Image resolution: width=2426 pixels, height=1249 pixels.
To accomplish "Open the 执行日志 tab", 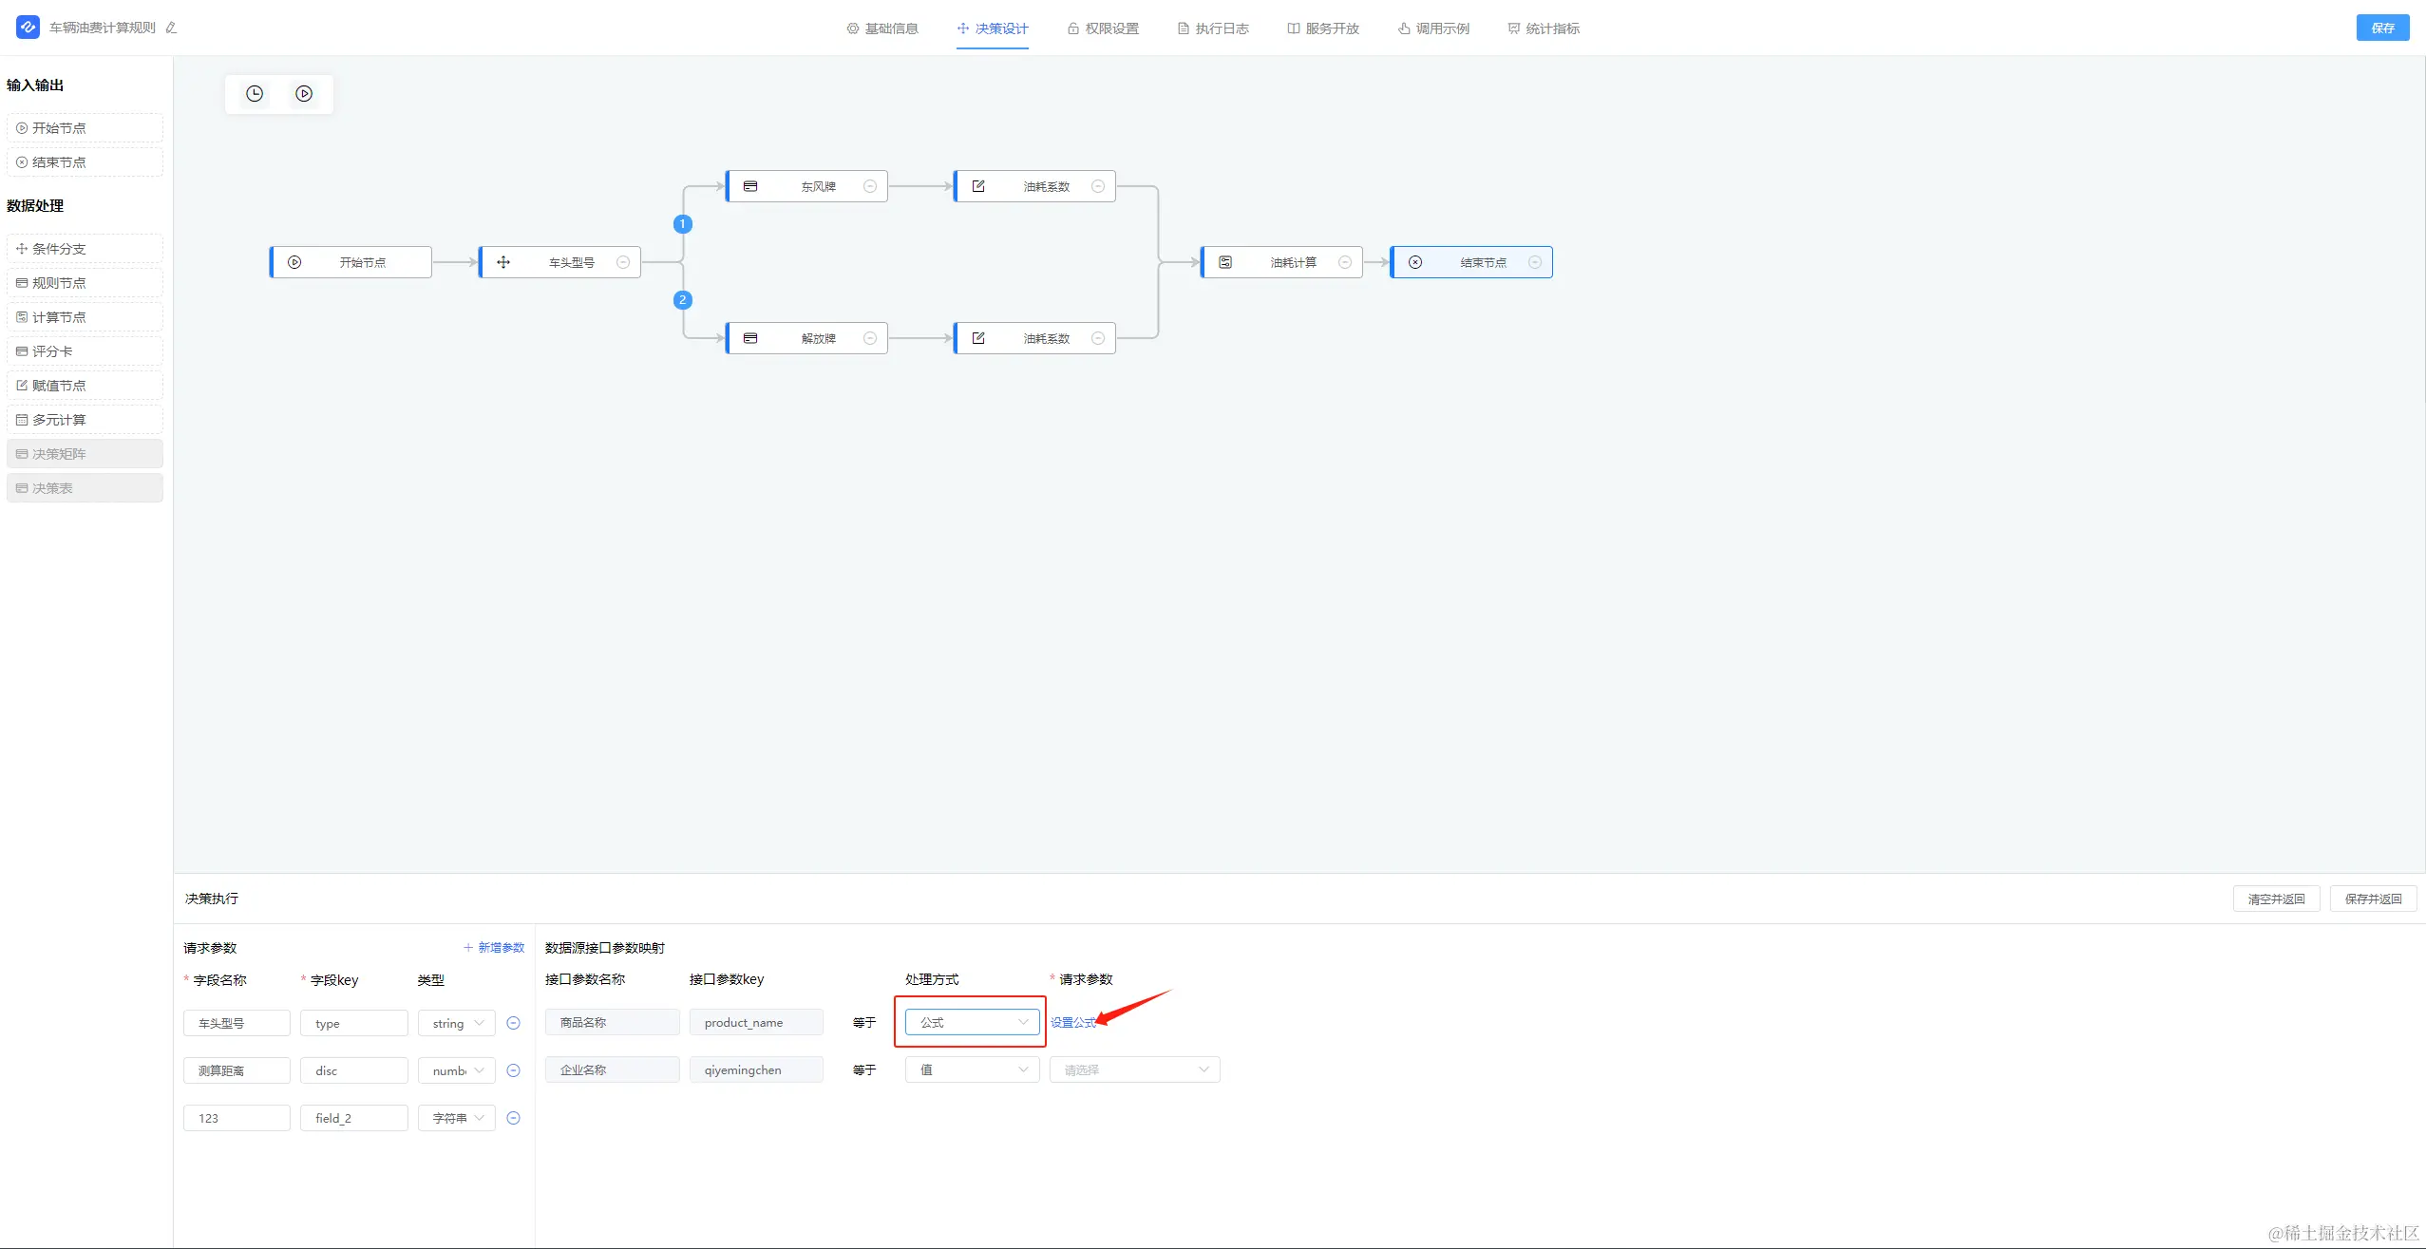I will (1213, 28).
